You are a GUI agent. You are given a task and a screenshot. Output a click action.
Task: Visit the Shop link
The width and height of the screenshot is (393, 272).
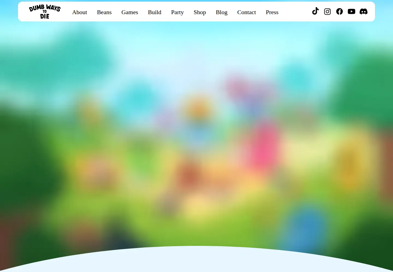[200, 12]
